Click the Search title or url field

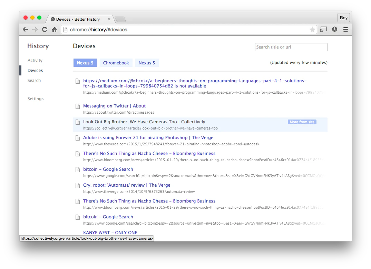point(291,47)
